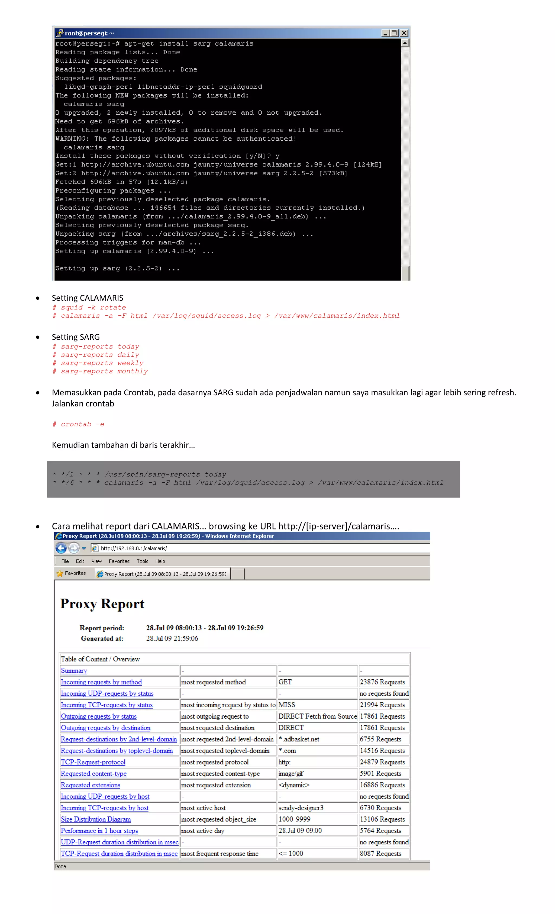Click the PuTTY icon in terminal title bar
This screenshot has height=914, width=555.
pos(59,33)
